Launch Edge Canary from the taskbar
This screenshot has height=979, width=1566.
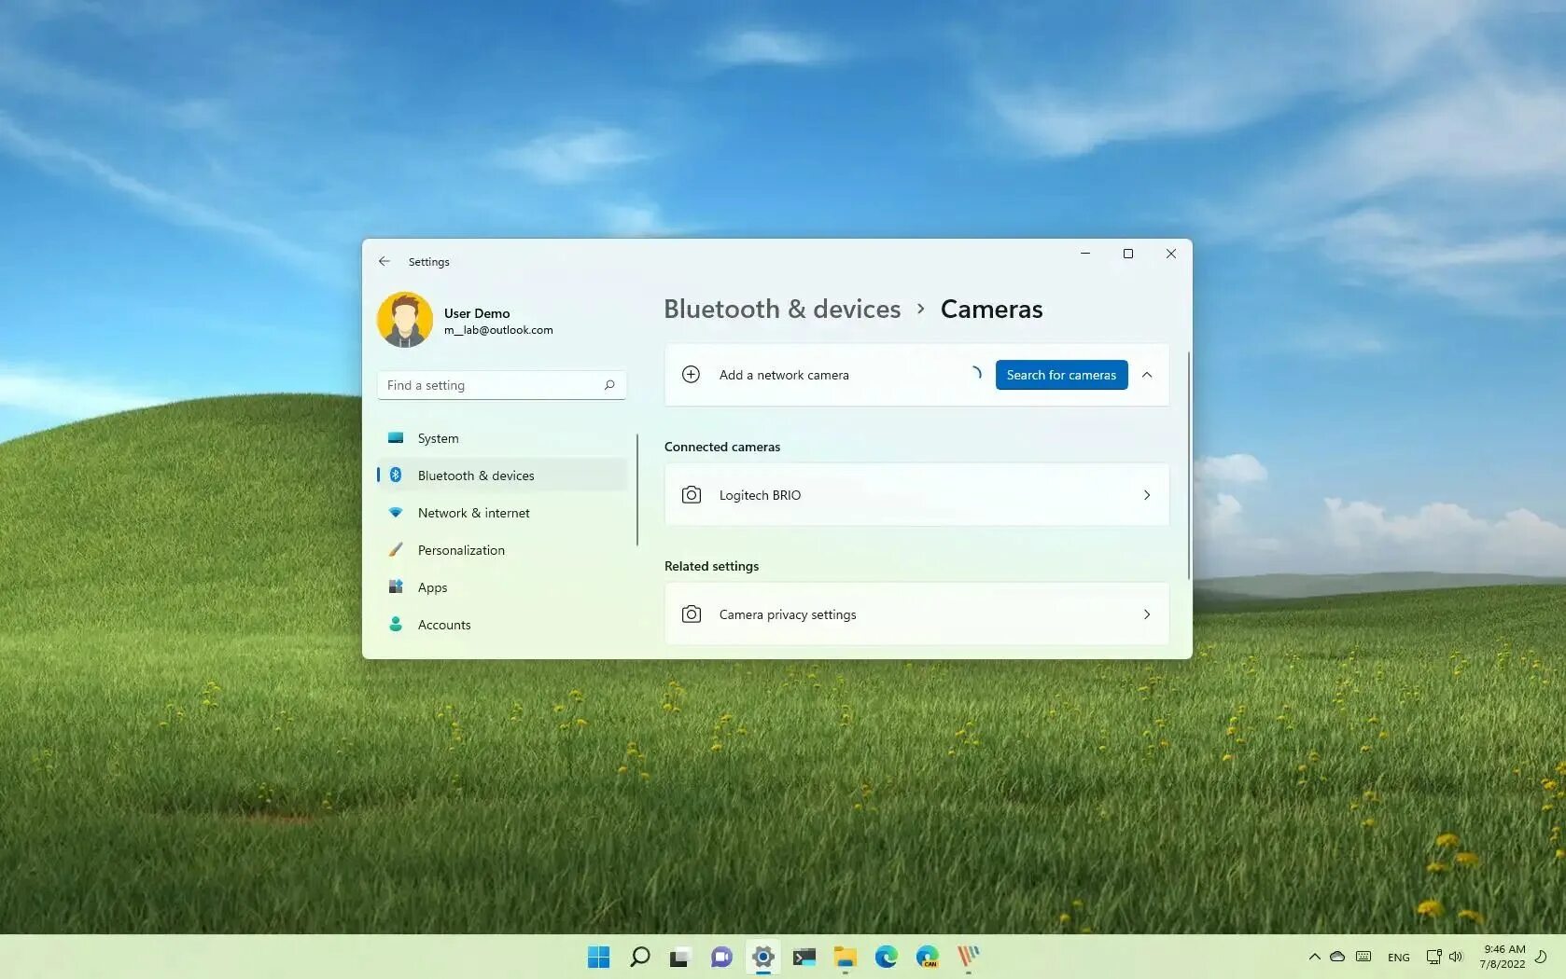tap(928, 957)
